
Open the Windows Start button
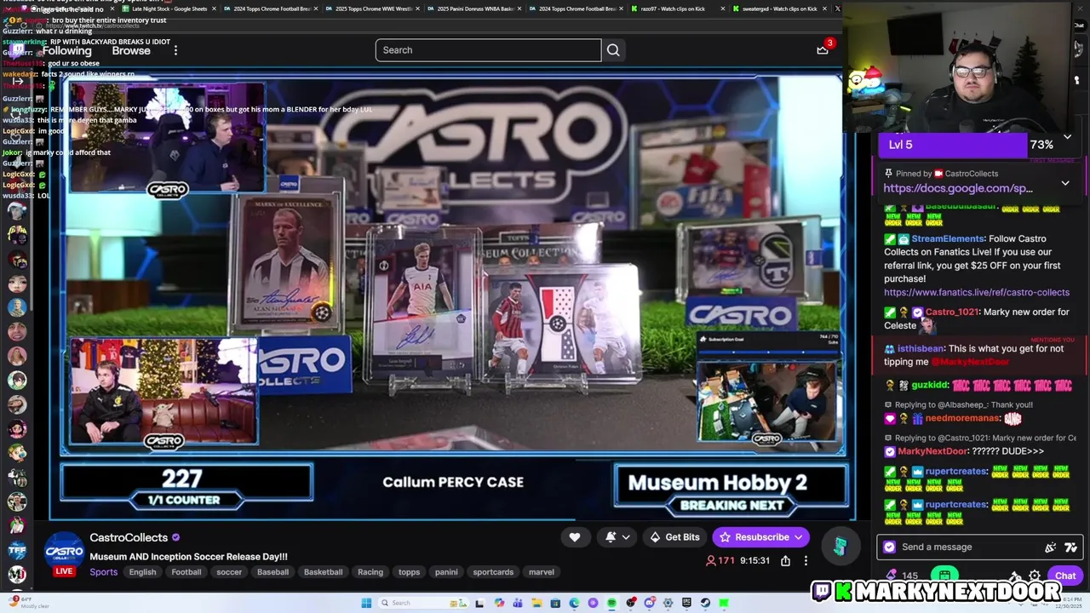(x=366, y=603)
